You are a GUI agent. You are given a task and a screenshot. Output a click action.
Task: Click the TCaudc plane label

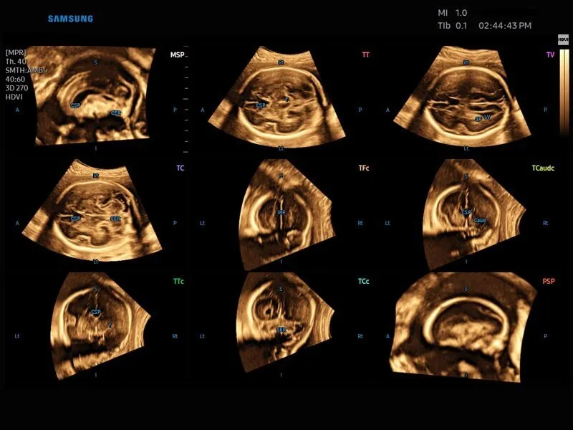pyautogui.click(x=543, y=168)
